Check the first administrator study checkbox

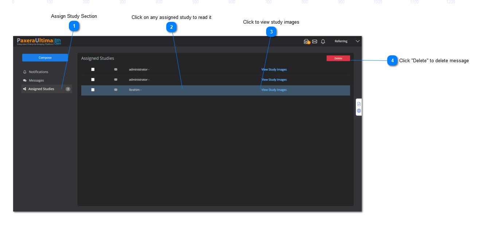(93, 70)
